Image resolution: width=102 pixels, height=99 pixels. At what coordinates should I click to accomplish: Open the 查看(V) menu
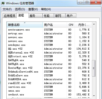(33, 9)
